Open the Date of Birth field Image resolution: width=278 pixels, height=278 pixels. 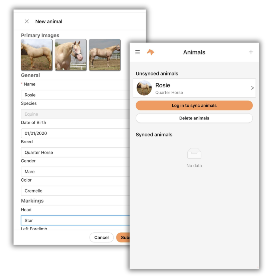pos(75,133)
